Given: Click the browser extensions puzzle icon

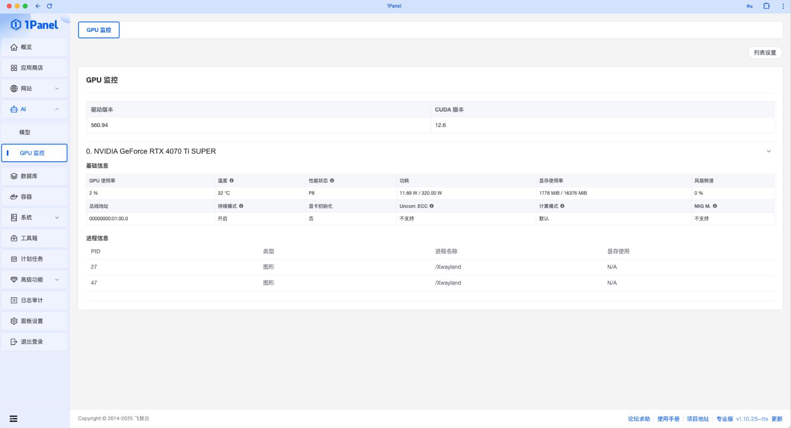Looking at the screenshot, I should coord(766,6).
